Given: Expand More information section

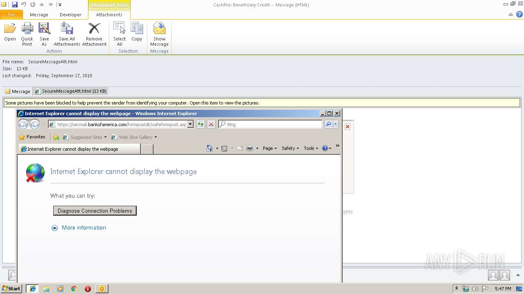Looking at the screenshot, I should tap(79, 228).
